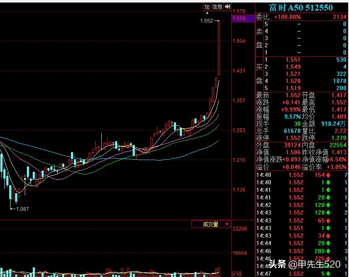Click the jump-to-end arrow icon above the chart
This screenshot has height=277, width=349.
(x=228, y=7)
